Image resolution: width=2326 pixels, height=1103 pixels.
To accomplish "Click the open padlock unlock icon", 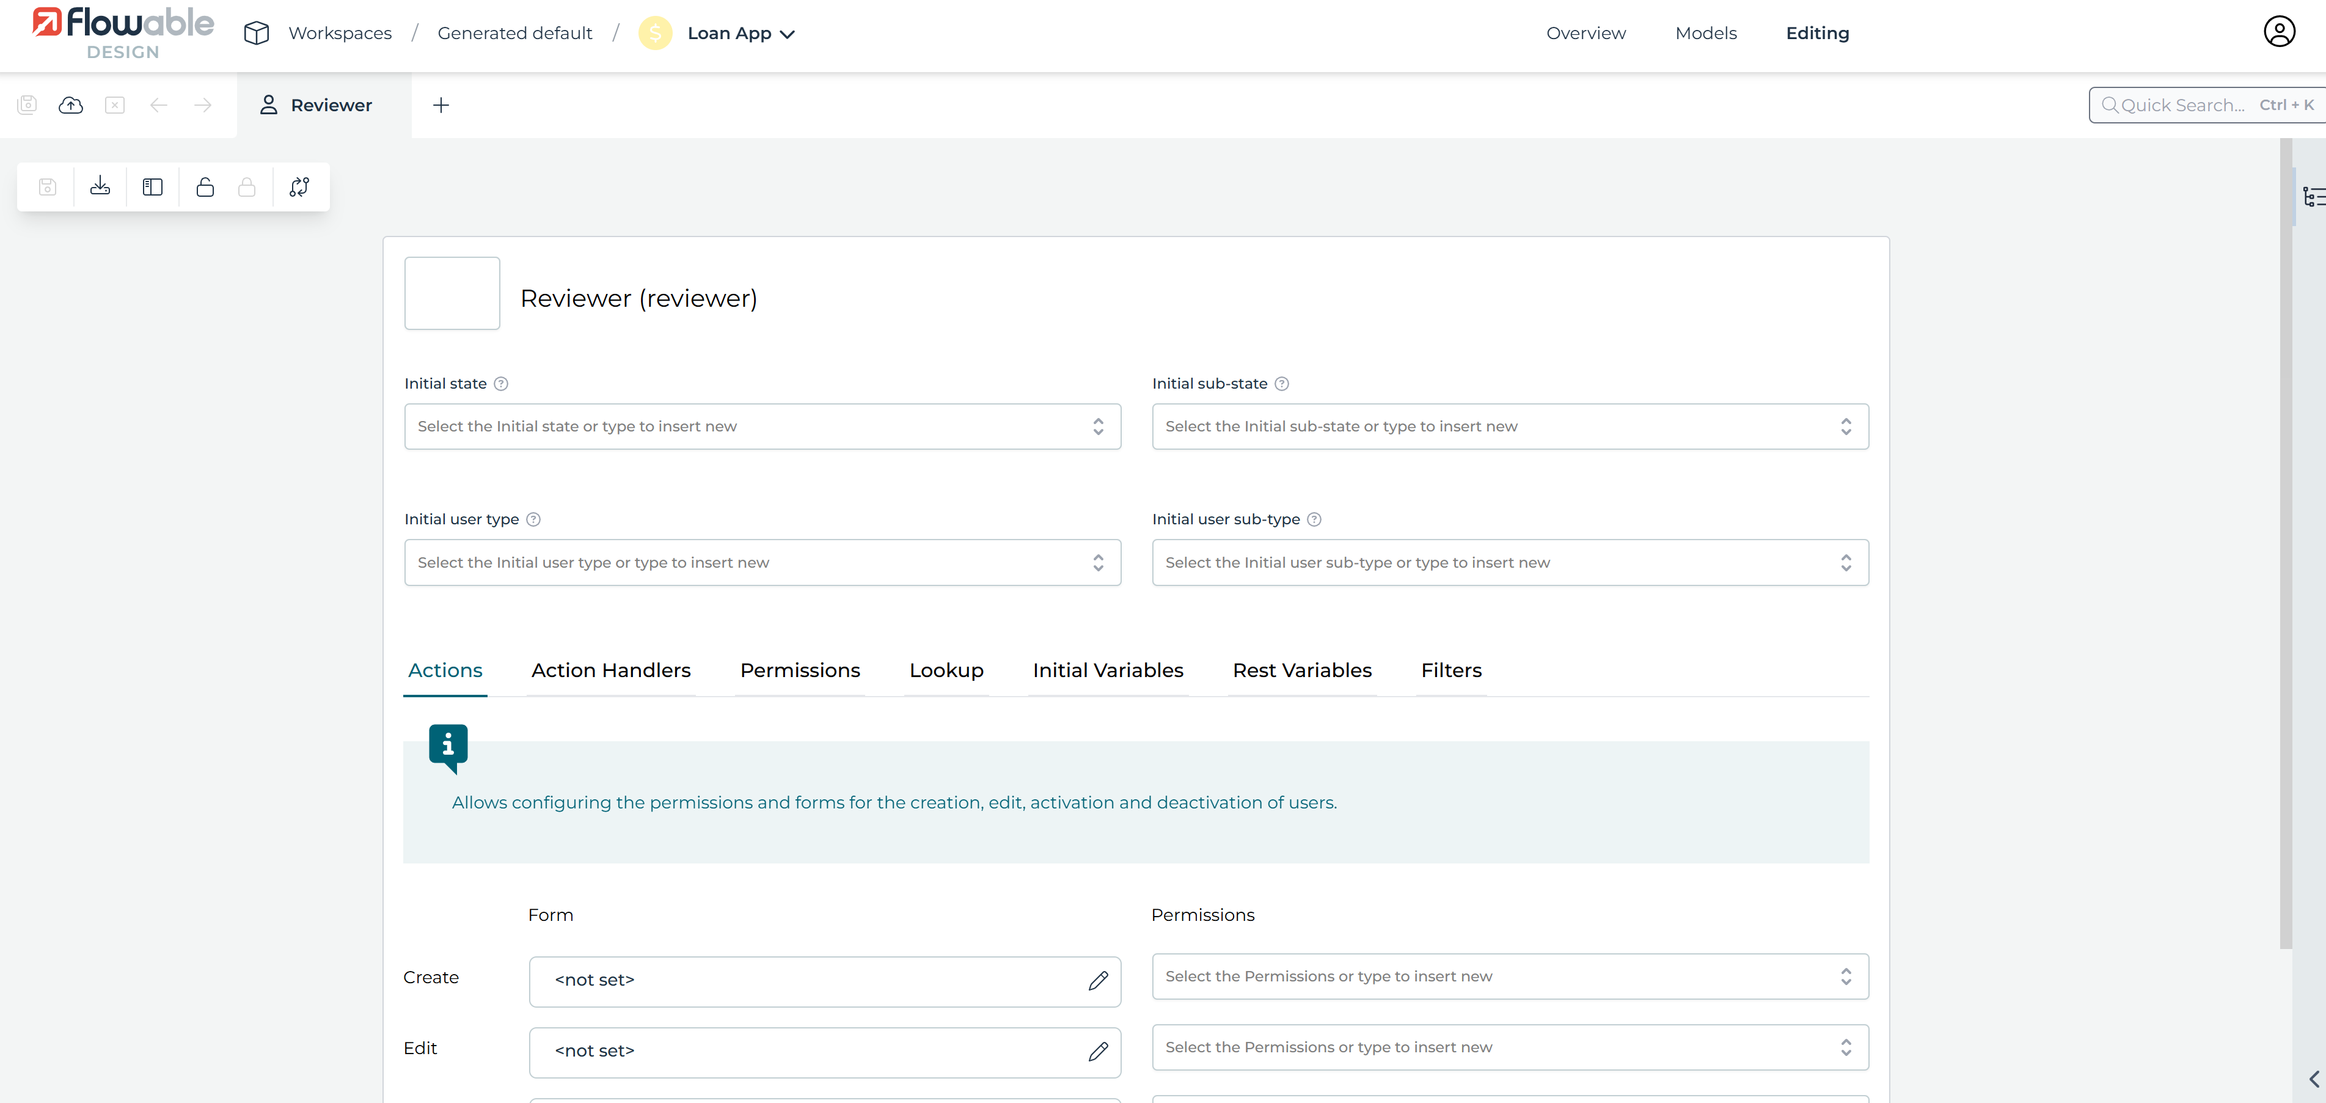I will (205, 187).
